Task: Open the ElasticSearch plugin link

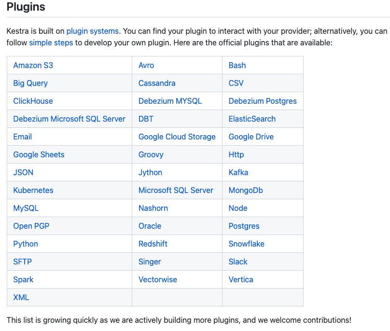Action: tap(252, 119)
